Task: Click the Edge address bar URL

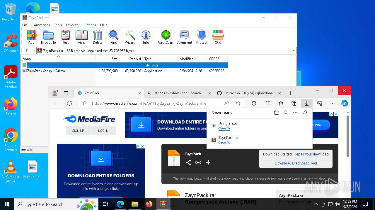Action: tap(149, 103)
